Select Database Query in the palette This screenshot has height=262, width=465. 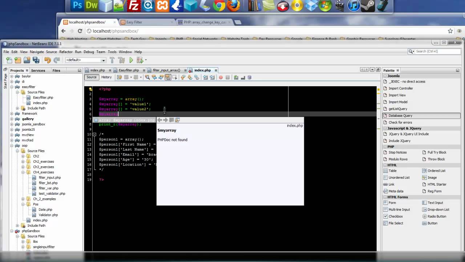tap(421, 116)
